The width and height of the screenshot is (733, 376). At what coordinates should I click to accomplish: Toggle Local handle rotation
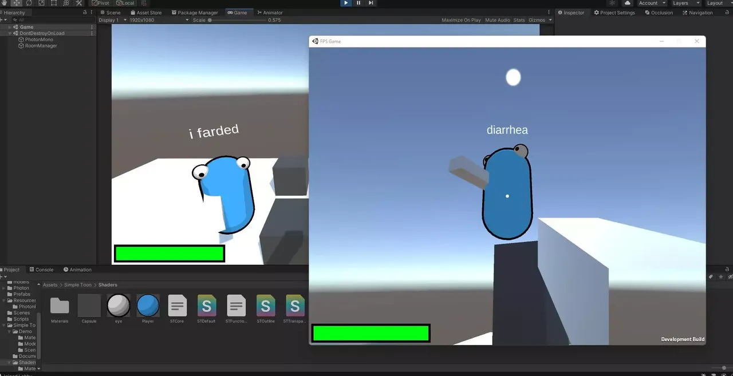[125, 3]
